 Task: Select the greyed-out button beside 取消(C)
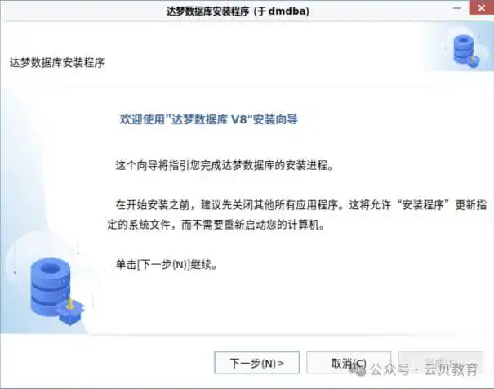pos(441,363)
